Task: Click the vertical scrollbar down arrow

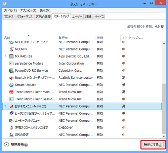Action: point(164,136)
